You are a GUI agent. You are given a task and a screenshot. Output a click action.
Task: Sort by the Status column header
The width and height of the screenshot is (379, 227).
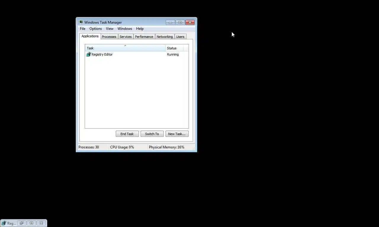tap(174, 48)
